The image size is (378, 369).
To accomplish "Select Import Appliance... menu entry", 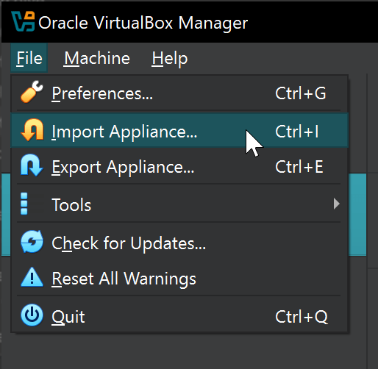I will (x=179, y=131).
